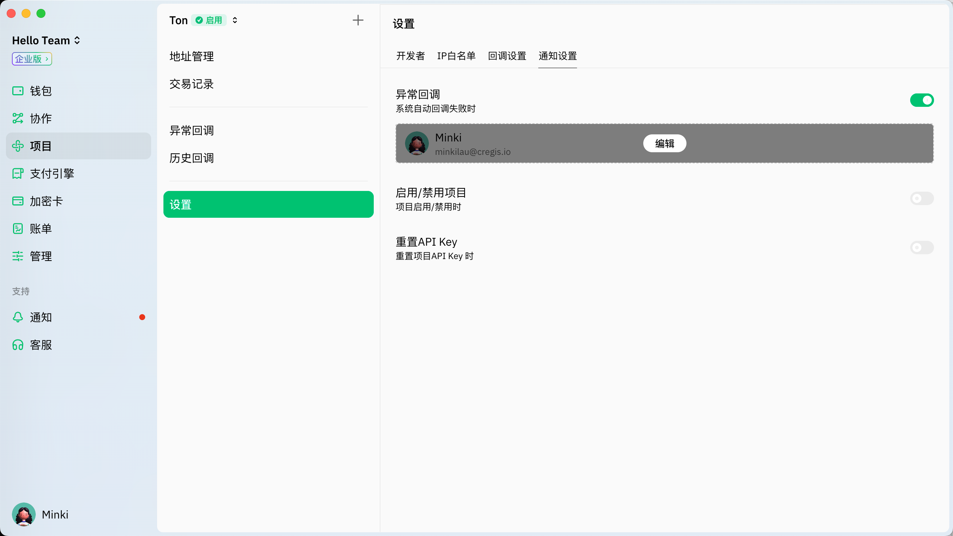The height and width of the screenshot is (536, 953).
Task: Open customer service headphone icon
Action: (x=17, y=345)
